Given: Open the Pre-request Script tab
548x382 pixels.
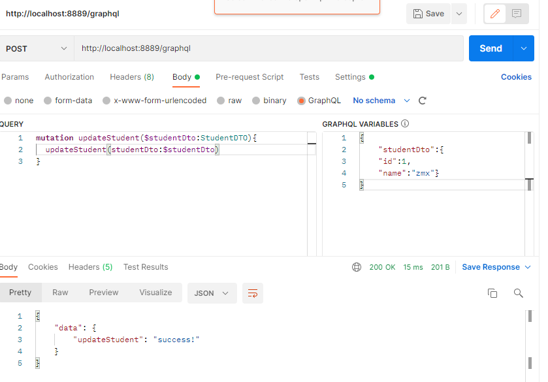Looking at the screenshot, I should tap(250, 77).
